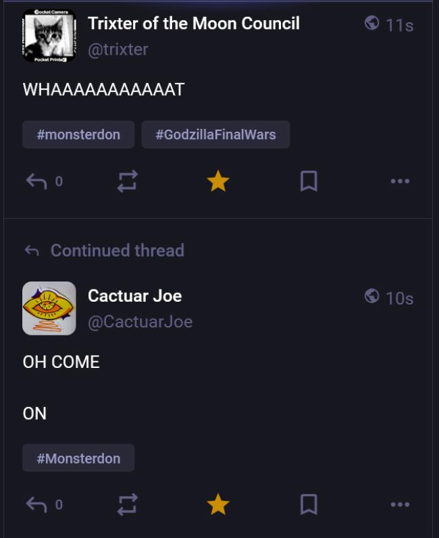
Task: Open the @CactuarJoe handle
Action: pos(140,322)
